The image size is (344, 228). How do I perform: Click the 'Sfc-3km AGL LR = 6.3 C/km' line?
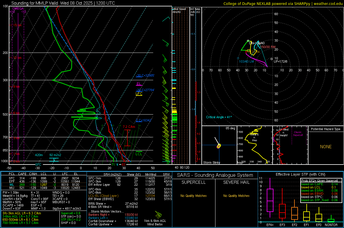[22, 213]
